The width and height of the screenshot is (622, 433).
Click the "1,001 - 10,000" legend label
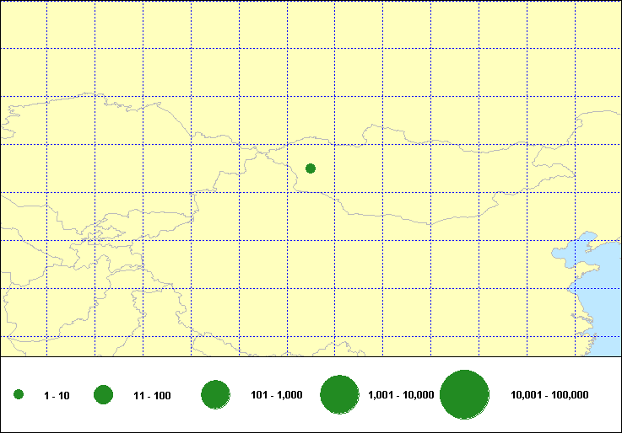coord(401,395)
